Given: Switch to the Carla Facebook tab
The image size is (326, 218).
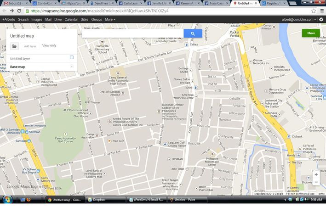Looking at the screenshot, I should point(131,3).
